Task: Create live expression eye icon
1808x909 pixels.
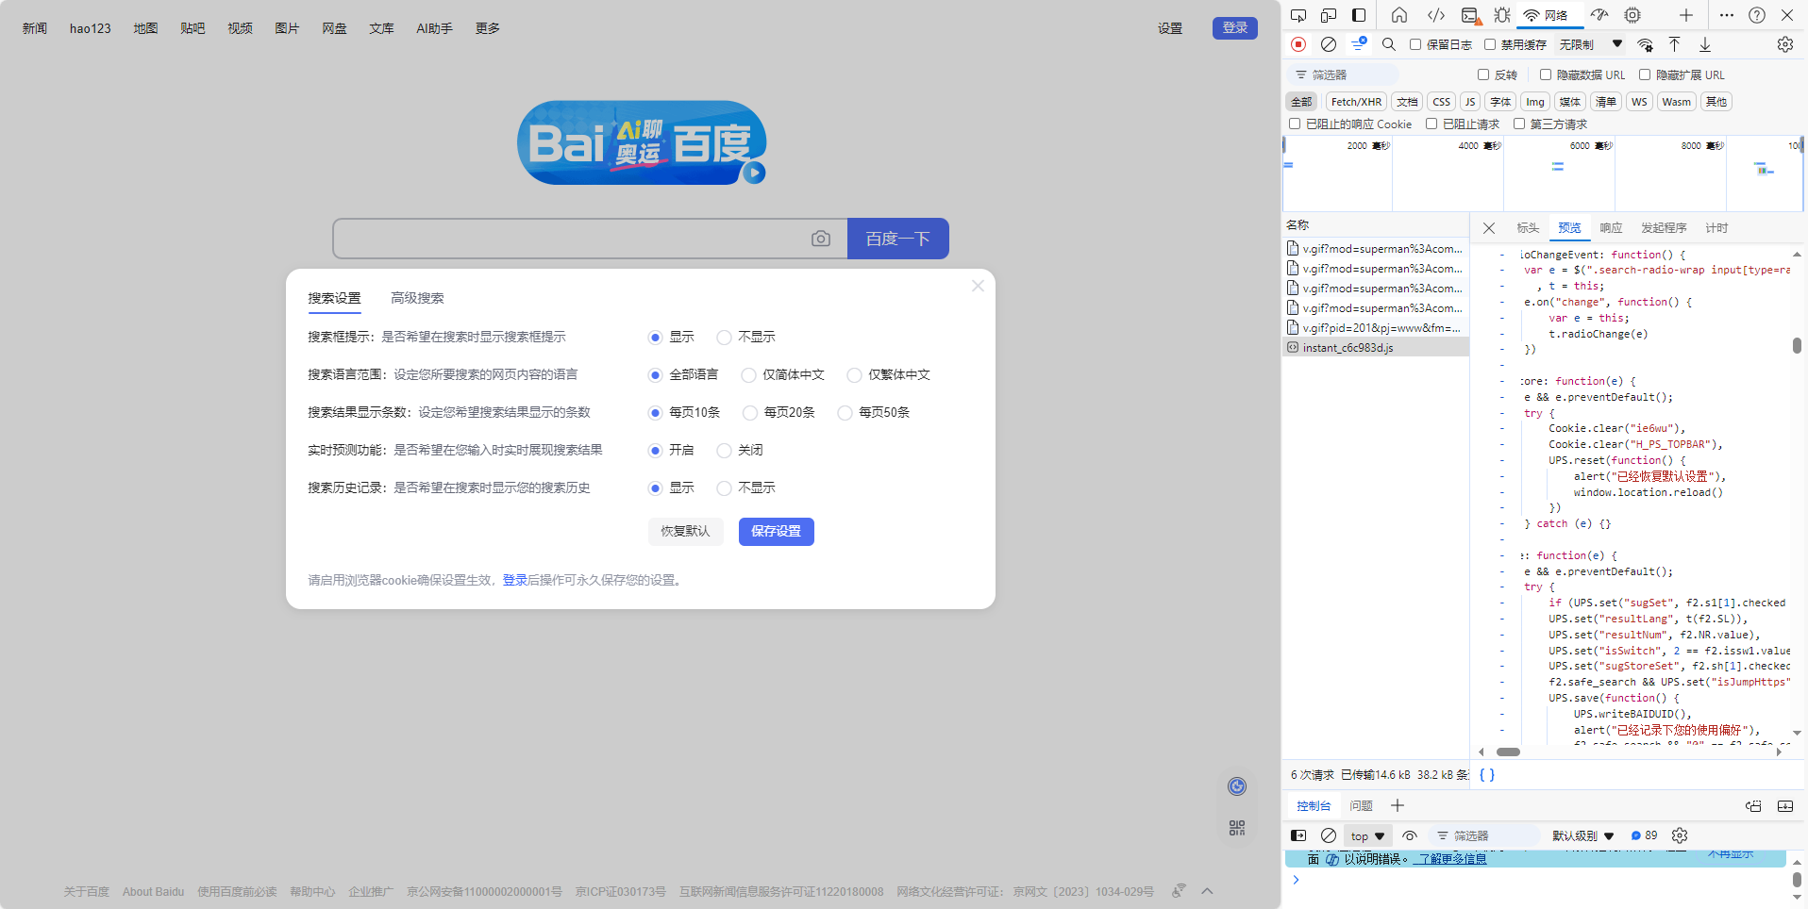Action: pos(1410,835)
